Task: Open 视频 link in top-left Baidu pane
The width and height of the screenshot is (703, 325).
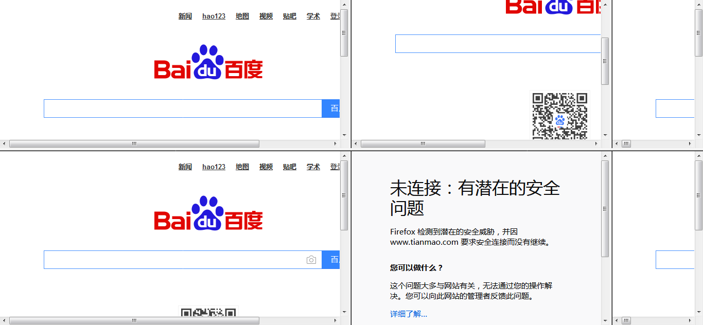Action: (x=266, y=16)
